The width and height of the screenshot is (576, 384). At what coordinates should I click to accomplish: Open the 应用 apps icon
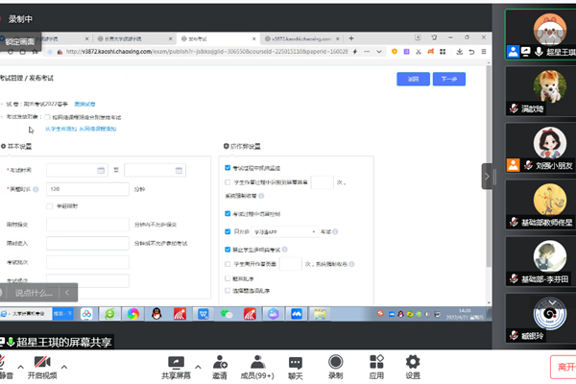point(374,362)
